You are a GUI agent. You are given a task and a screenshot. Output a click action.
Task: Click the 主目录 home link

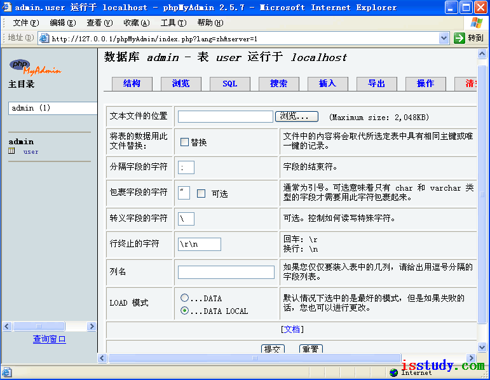(x=21, y=84)
